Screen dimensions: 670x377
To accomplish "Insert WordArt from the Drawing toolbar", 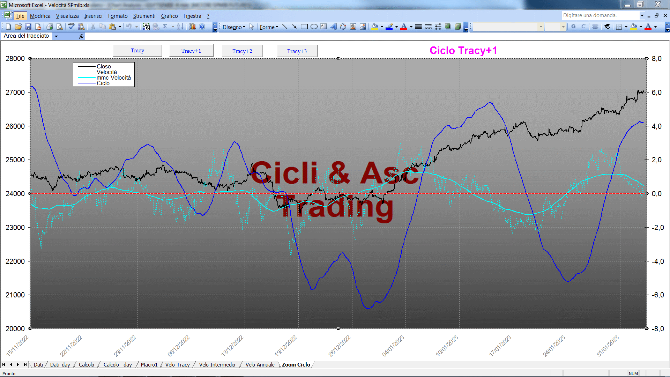I will [x=334, y=27].
